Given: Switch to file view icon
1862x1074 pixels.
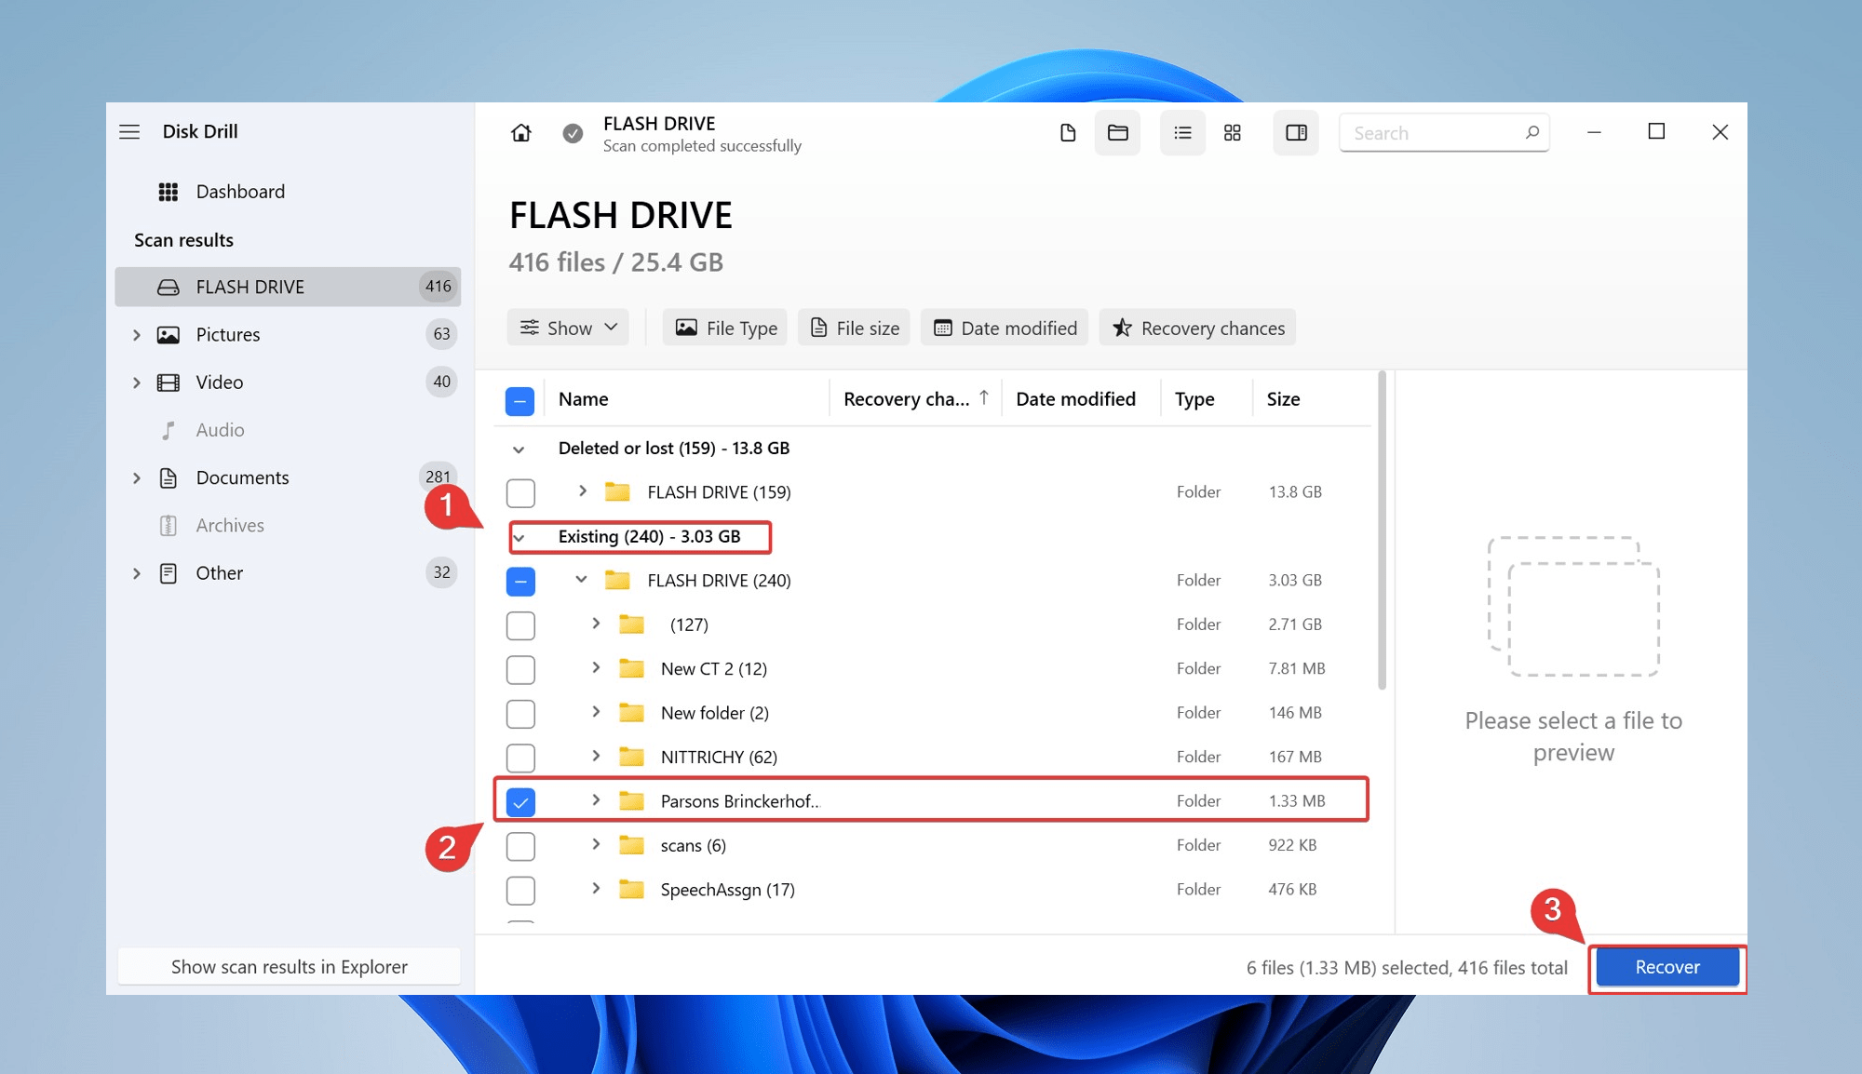Looking at the screenshot, I should [x=1068, y=133].
